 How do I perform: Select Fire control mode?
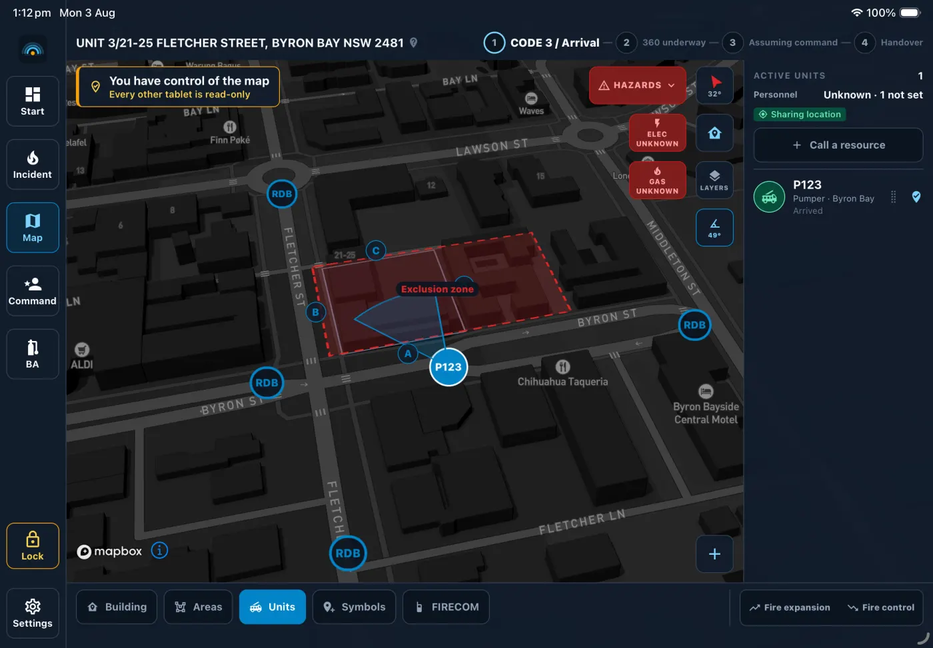pos(881,607)
